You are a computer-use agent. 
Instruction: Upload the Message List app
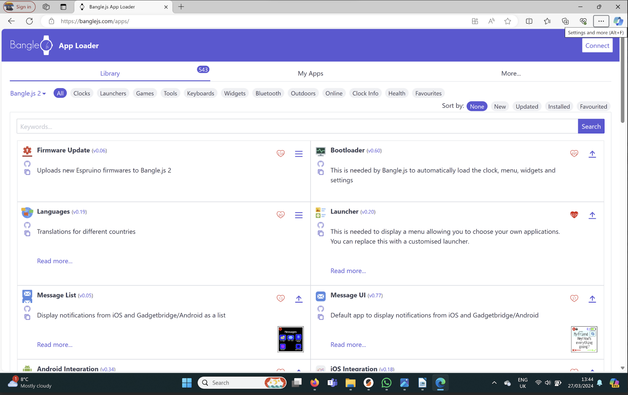tap(298, 298)
